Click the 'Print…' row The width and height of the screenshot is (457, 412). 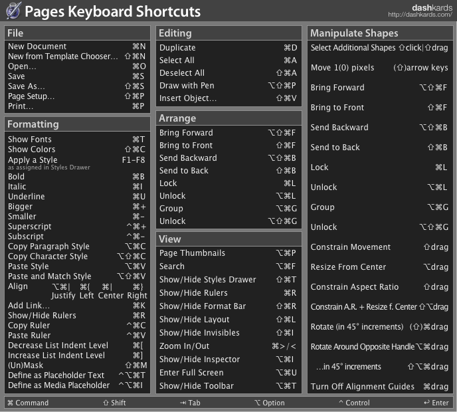pyautogui.click(x=77, y=106)
